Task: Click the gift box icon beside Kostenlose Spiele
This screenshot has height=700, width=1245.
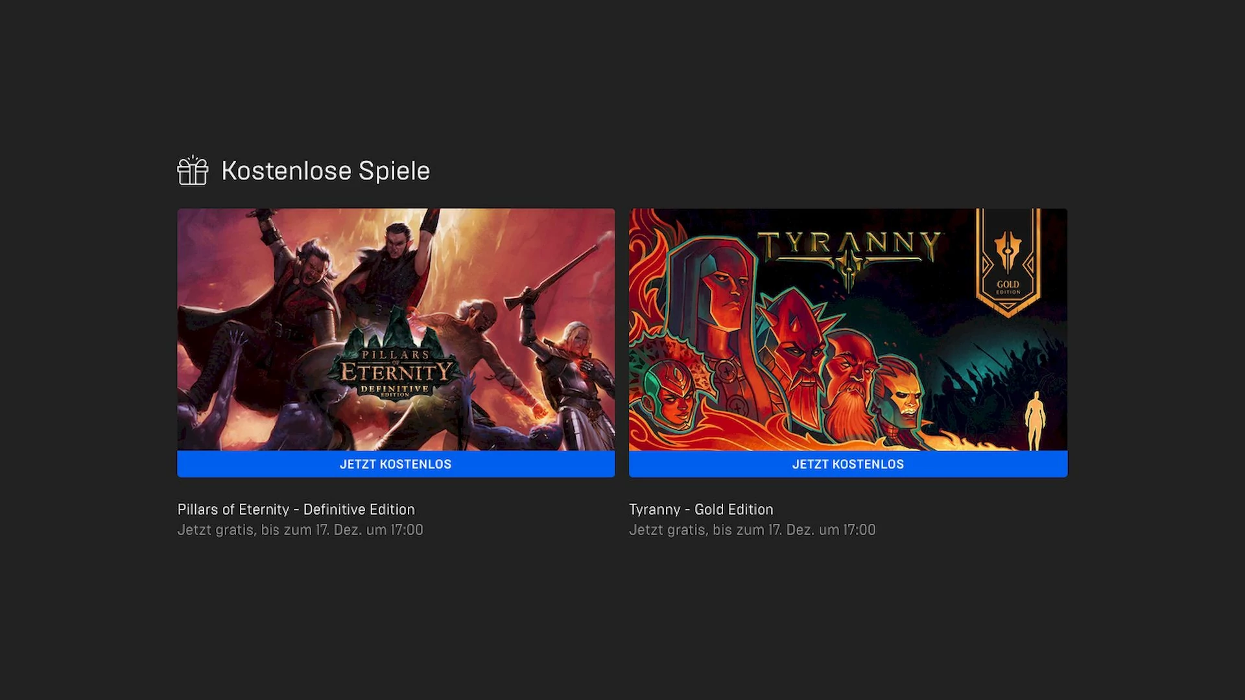Action: (x=193, y=170)
